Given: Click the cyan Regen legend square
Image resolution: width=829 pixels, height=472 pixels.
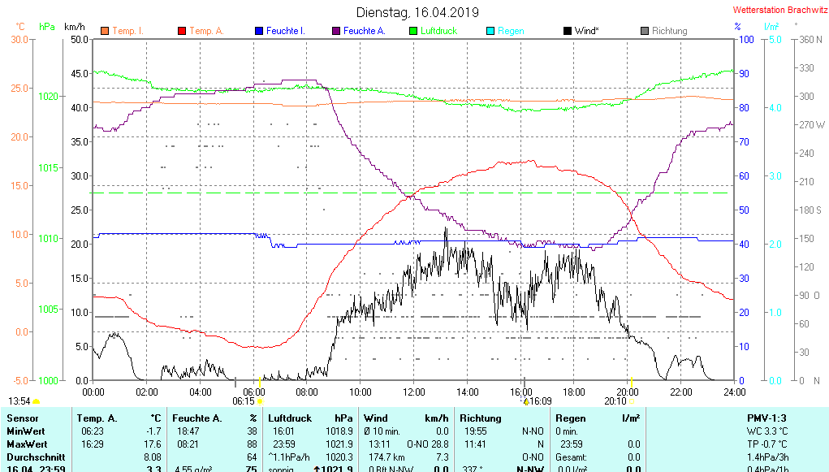Looking at the screenshot, I should pyautogui.click(x=490, y=31).
